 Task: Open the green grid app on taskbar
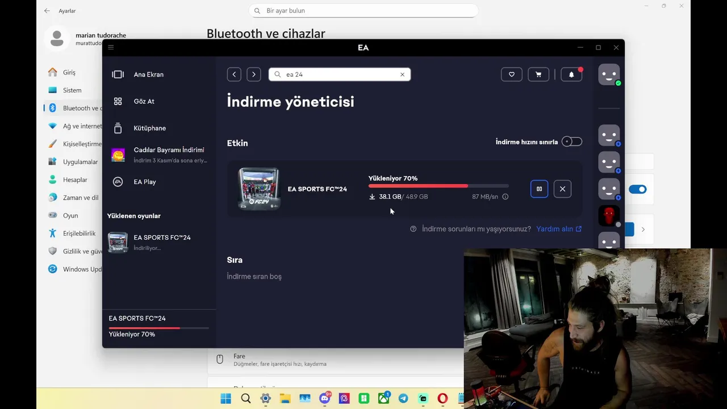(364, 399)
